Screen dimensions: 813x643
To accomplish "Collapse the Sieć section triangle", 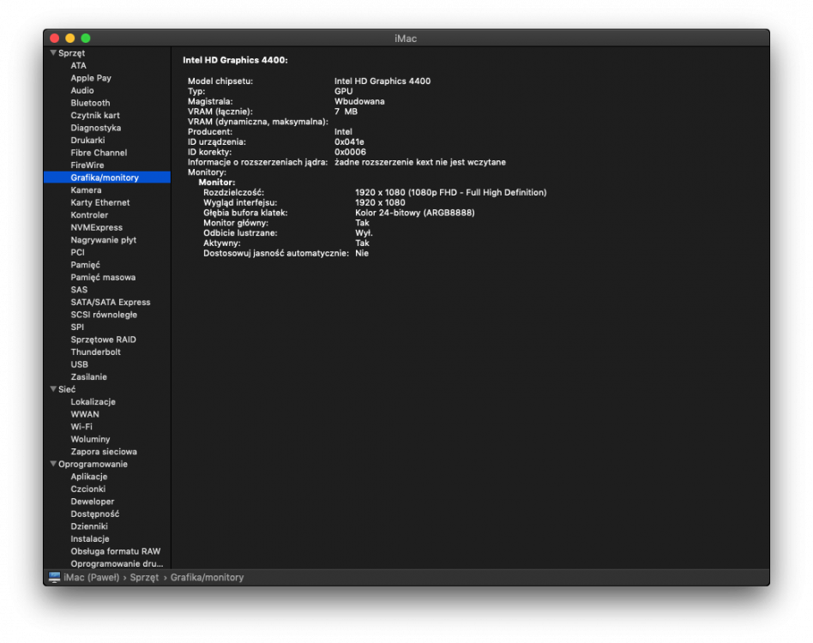I will pos(53,389).
